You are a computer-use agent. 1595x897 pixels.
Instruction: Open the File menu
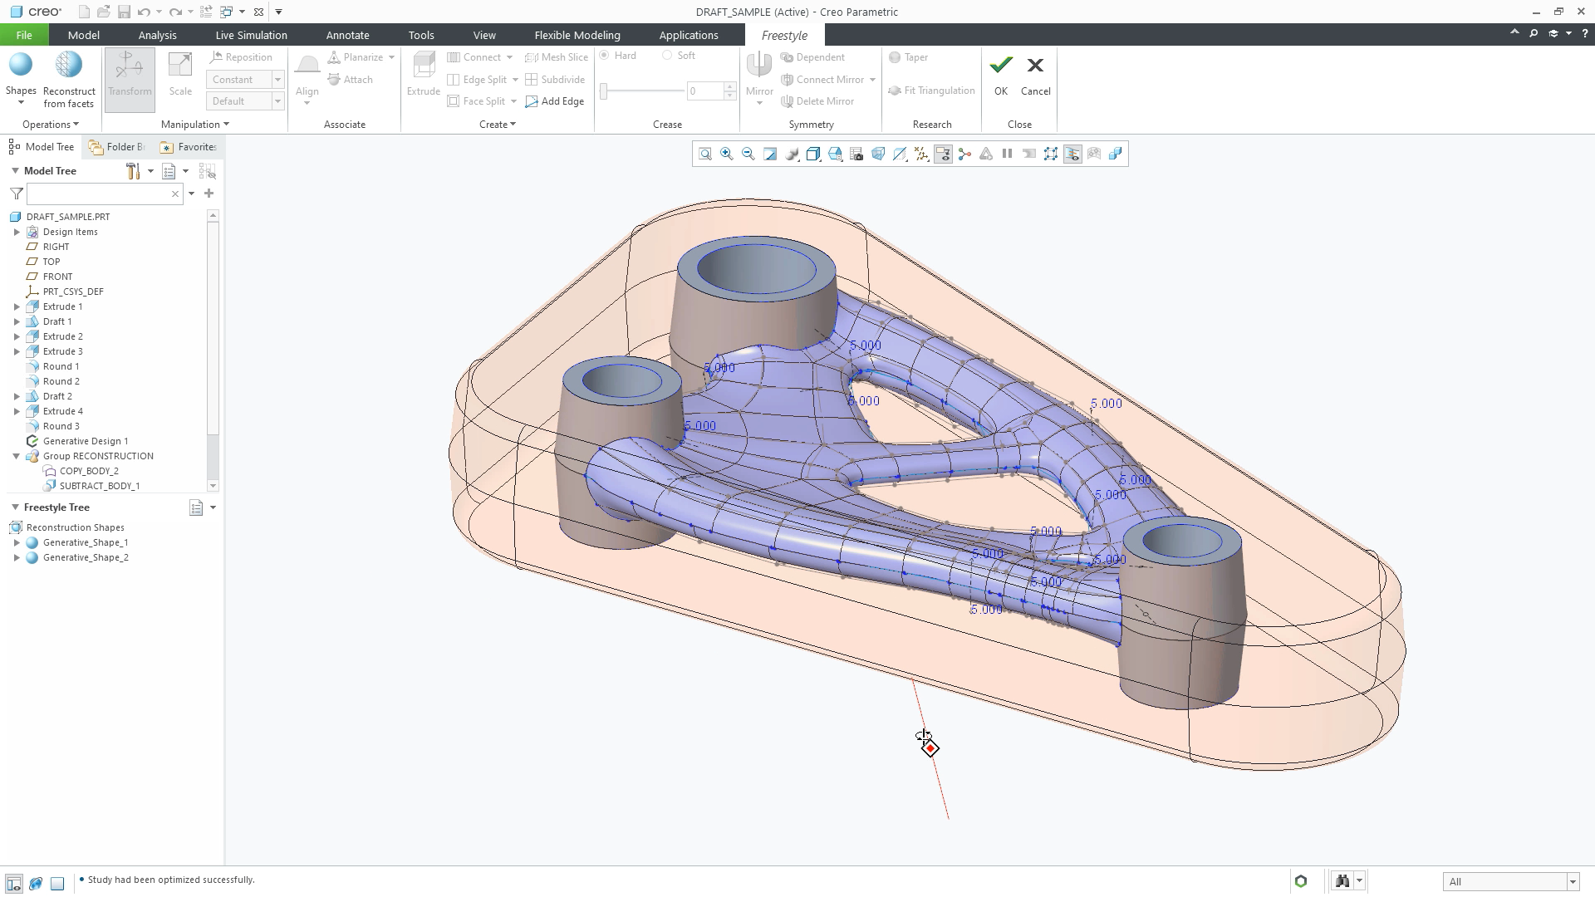(24, 35)
